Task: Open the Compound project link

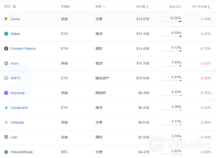Action: point(19,108)
